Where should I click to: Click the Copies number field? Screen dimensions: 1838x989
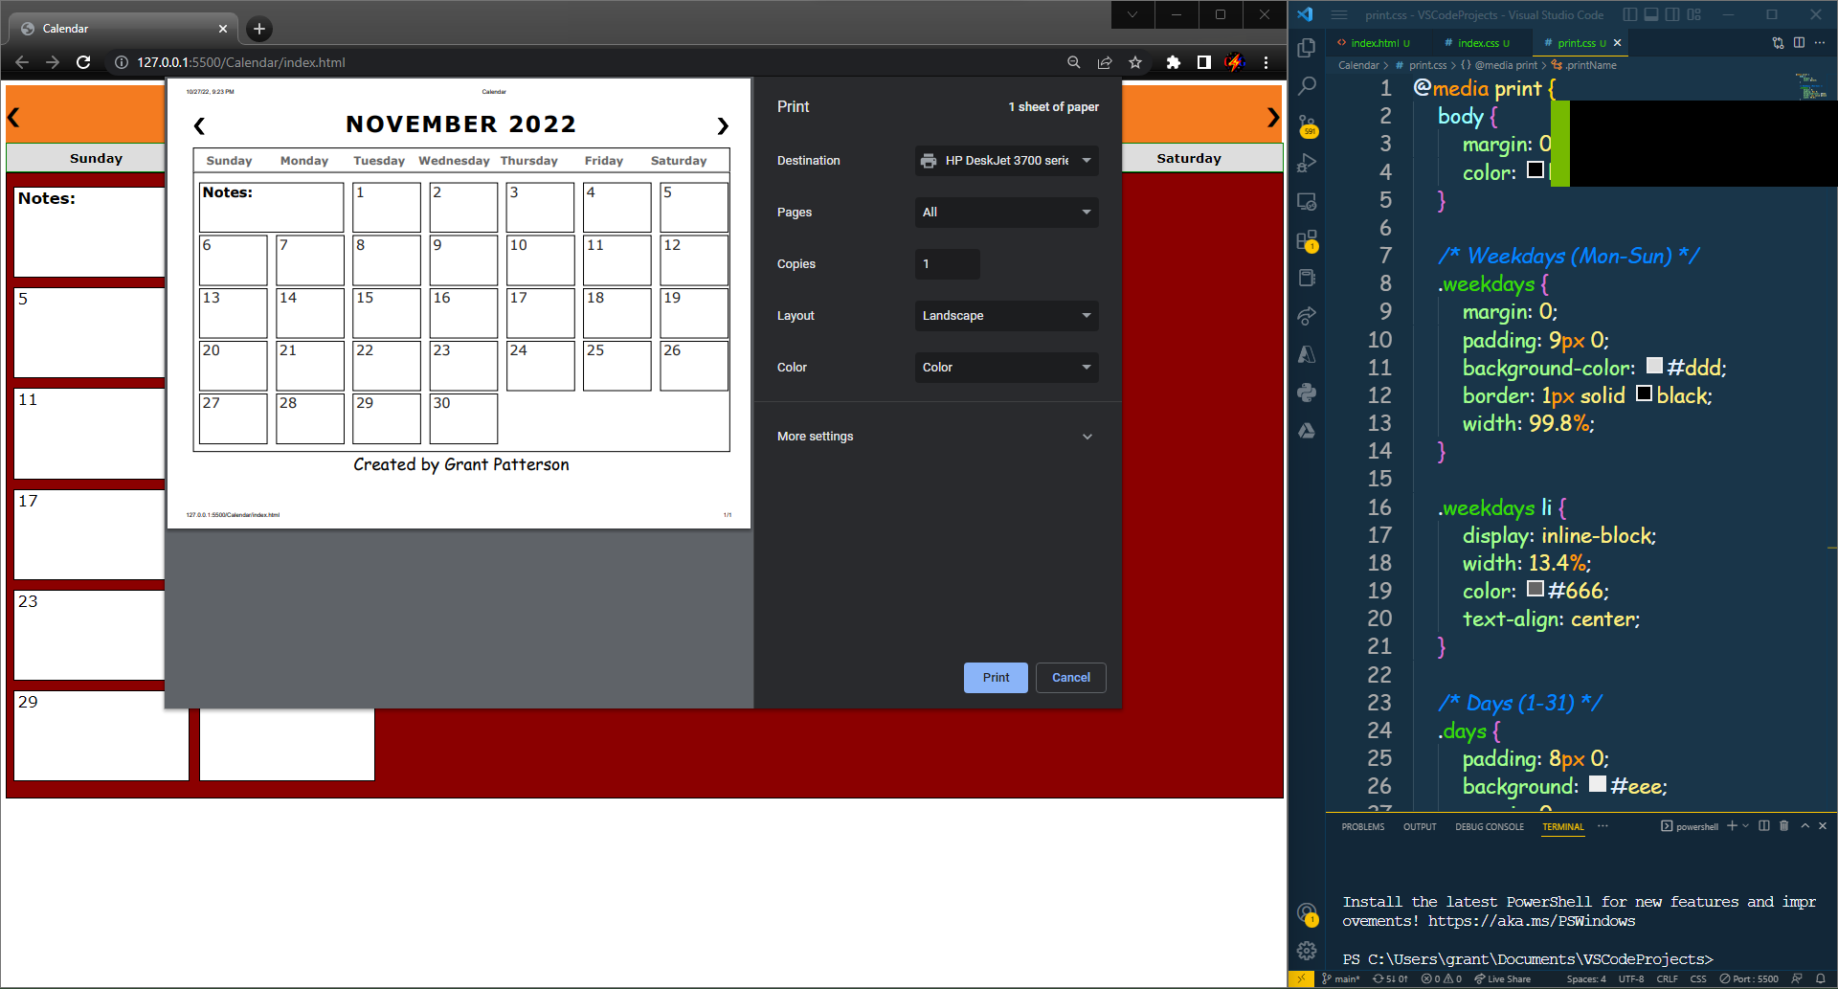click(947, 264)
